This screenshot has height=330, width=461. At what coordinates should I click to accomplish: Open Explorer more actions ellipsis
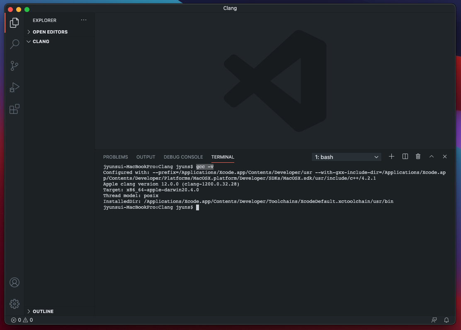tap(84, 20)
